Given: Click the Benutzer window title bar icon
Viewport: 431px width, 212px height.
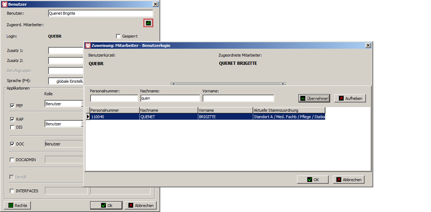Looking at the screenshot, I should (4, 4).
